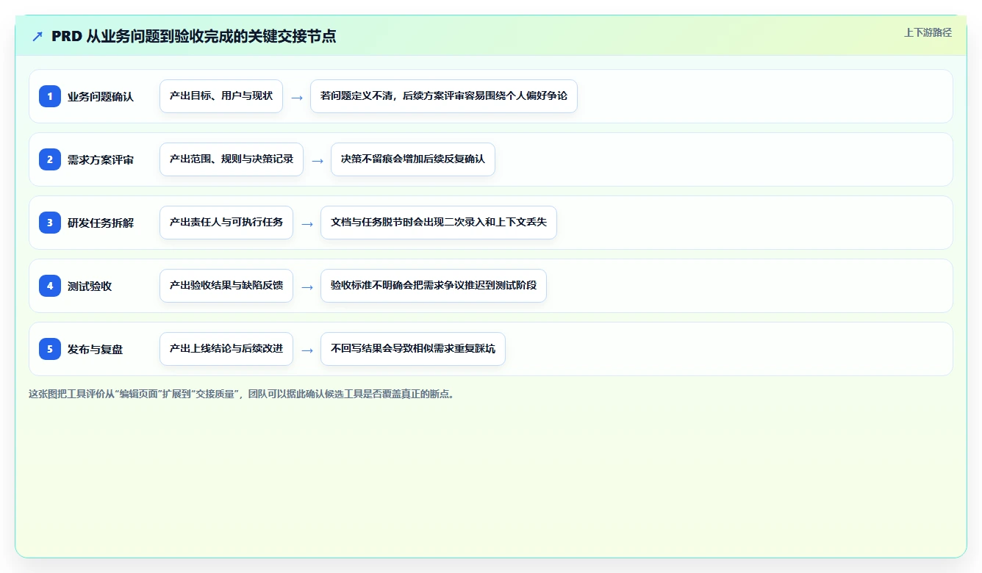Screen dimensions: 982x573
Task: Click the "不回写结果会导致相似需求重复踩坑" chip
Action: pyautogui.click(x=413, y=349)
